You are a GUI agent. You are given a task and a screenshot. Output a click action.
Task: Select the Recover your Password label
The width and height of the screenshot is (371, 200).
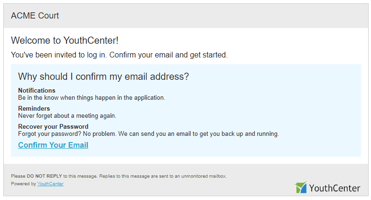53,126
